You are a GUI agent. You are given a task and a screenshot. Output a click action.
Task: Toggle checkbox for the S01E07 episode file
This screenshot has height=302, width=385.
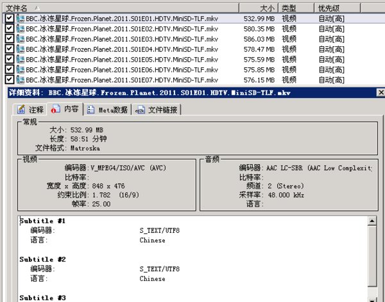(9, 80)
